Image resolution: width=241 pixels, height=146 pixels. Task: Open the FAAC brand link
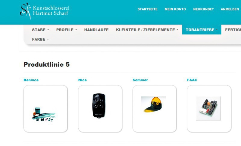point(192,80)
